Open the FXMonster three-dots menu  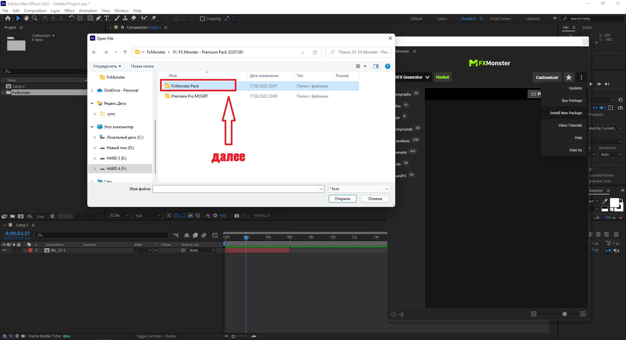pyautogui.click(x=581, y=77)
